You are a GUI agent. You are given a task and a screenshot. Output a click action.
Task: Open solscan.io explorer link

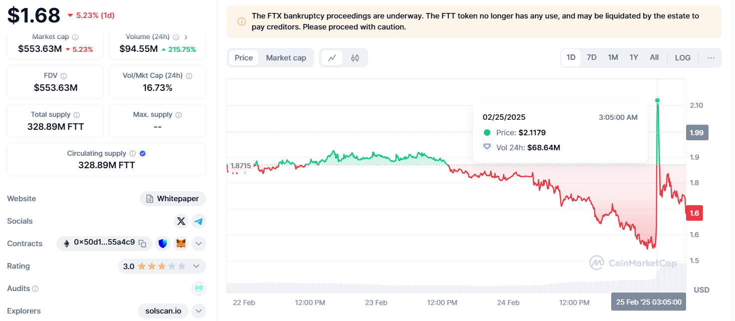tap(163, 311)
